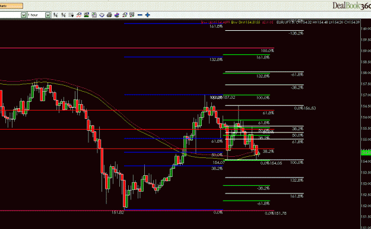Click the 0.0%151.78 Fibonacci label
The image size is (371, 229).
(x=275, y=214)
